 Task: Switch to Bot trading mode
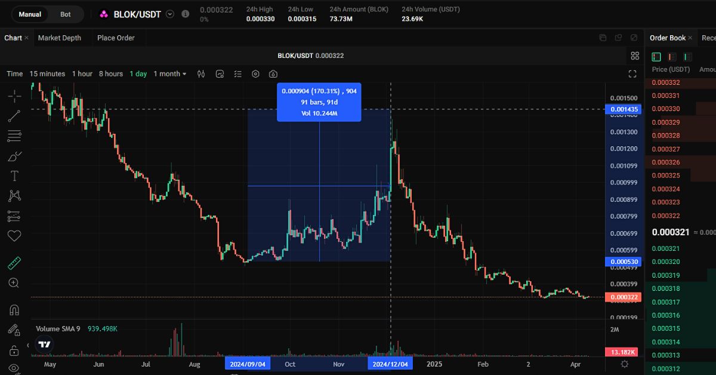point(66,14)
